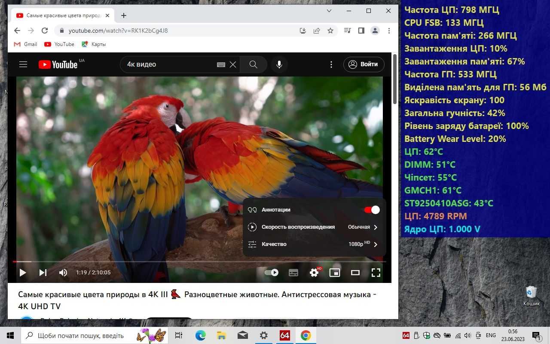
Task: Bookmark this page with the star
Action: pos(330,31)
